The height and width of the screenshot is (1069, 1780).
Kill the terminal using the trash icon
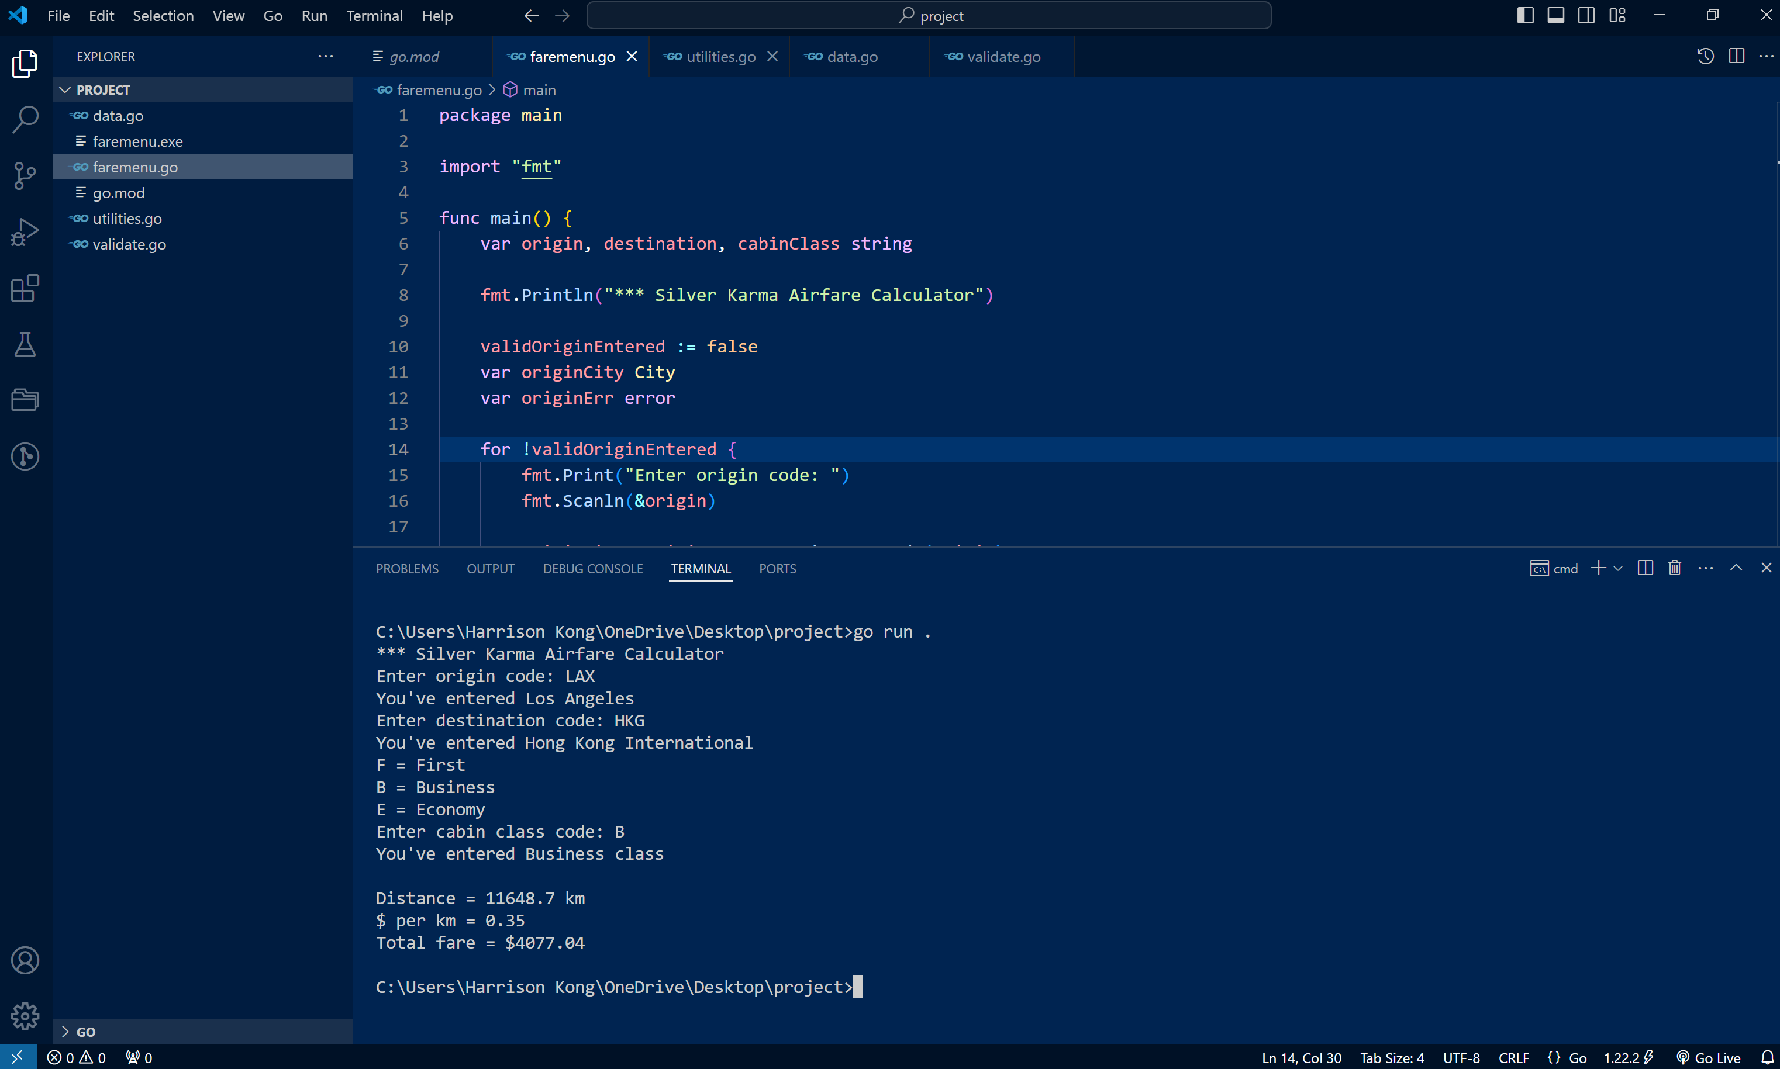pos(1675,568)
